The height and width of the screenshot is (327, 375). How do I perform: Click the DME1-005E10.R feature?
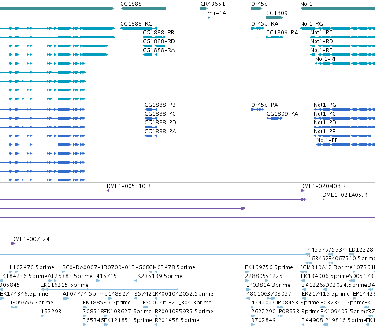click(108, 191)
